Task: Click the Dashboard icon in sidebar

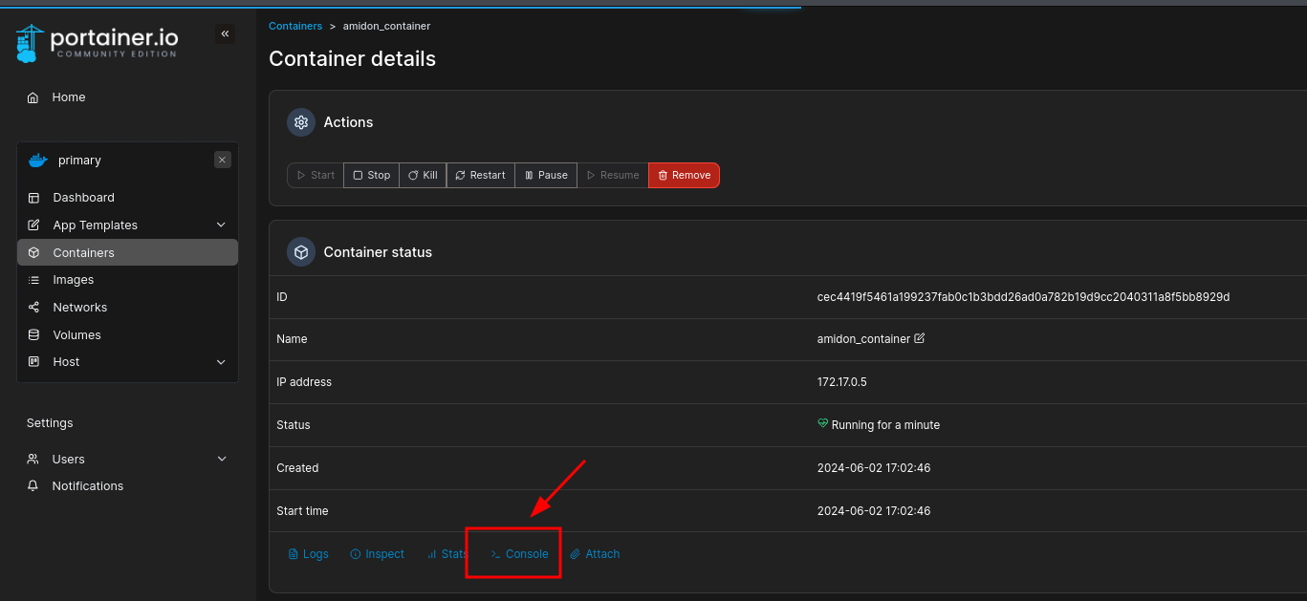Action: point(34,198)
